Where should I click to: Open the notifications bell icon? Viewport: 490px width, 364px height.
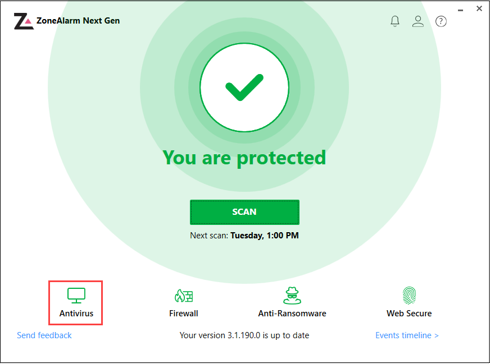(x=395, y=21)
